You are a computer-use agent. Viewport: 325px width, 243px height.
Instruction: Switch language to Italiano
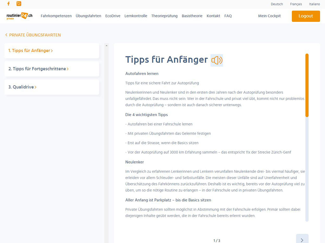tap(314, 4)
